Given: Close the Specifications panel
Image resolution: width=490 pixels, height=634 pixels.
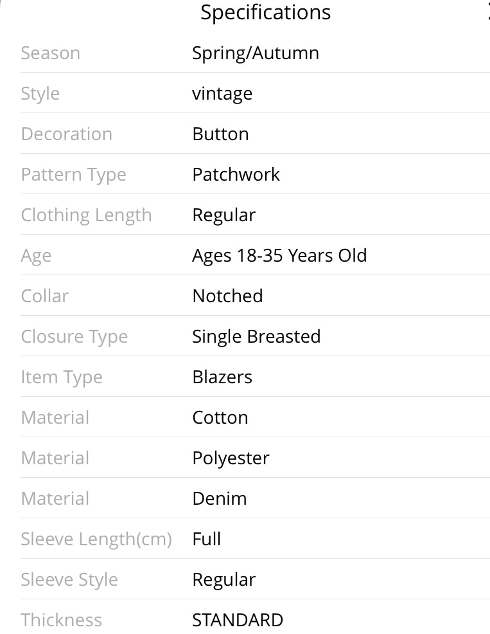Looking at the screenshot, I should click(488, 12).
